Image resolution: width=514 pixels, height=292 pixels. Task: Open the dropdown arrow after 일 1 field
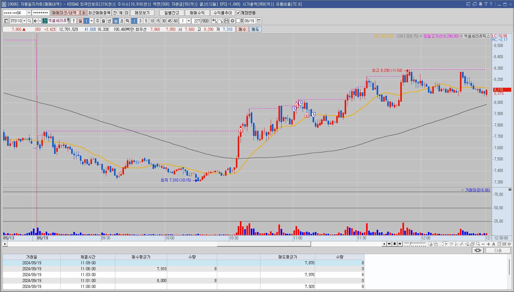[91, 21]
